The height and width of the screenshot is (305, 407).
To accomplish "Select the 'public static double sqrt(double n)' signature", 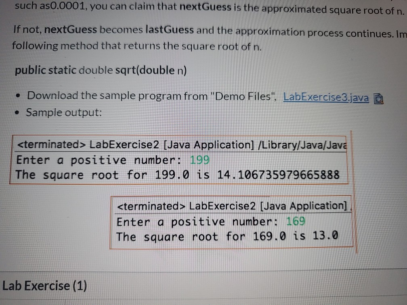I will pos(101,70).
